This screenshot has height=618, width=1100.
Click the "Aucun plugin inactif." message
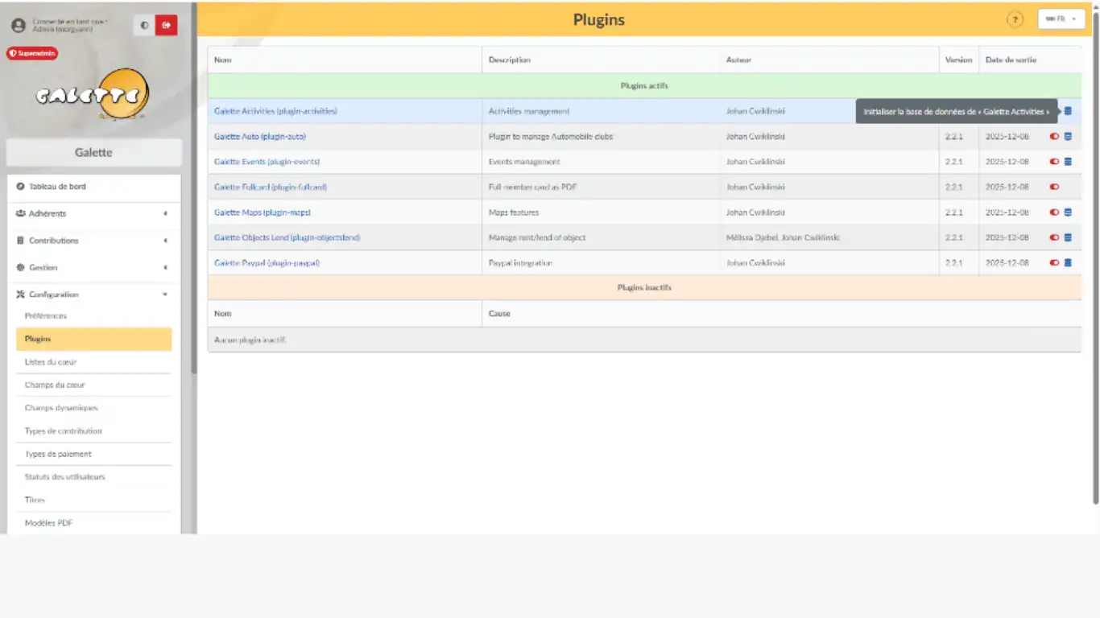click(250, 340)
